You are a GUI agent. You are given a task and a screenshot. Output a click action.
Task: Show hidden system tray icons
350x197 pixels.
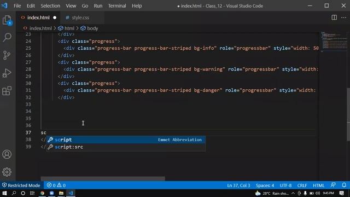pos(293,193)
